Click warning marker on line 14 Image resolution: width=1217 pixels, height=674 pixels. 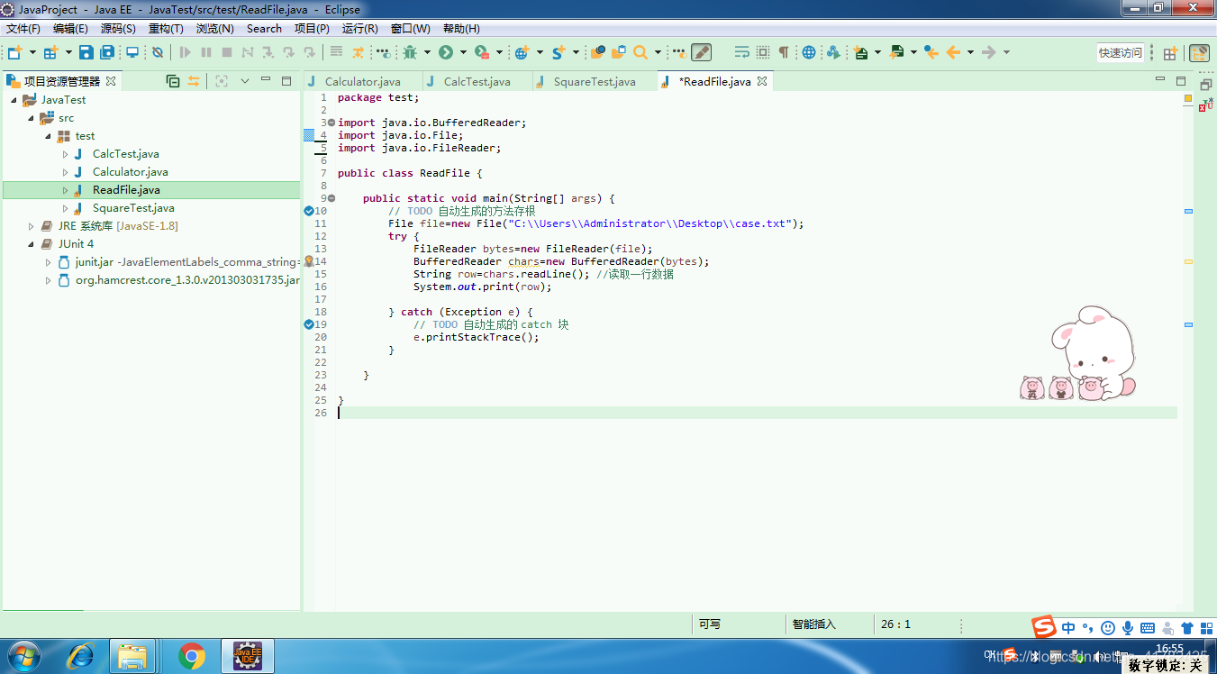[x=309, y=261]
